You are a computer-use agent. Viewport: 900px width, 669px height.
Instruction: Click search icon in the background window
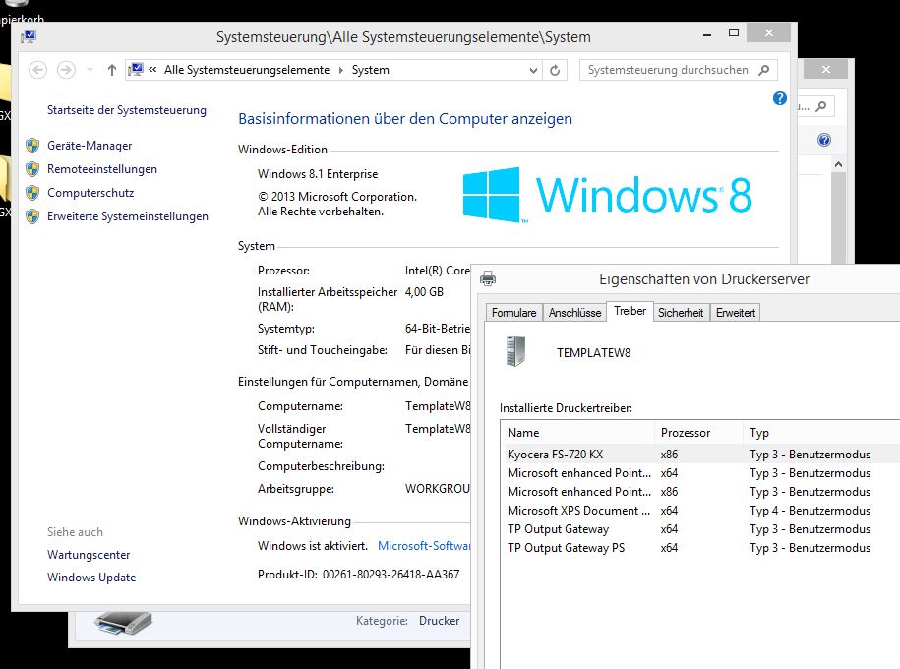820,106
